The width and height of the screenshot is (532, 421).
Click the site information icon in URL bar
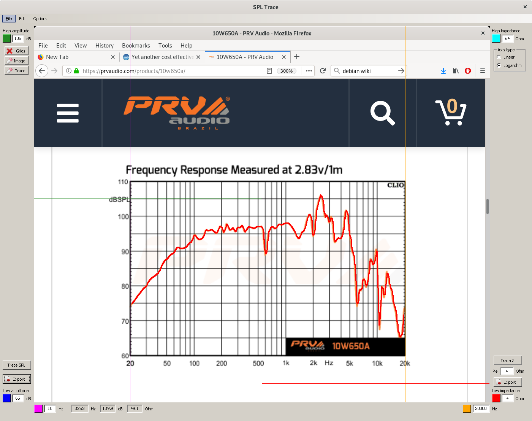coord(69,71)
